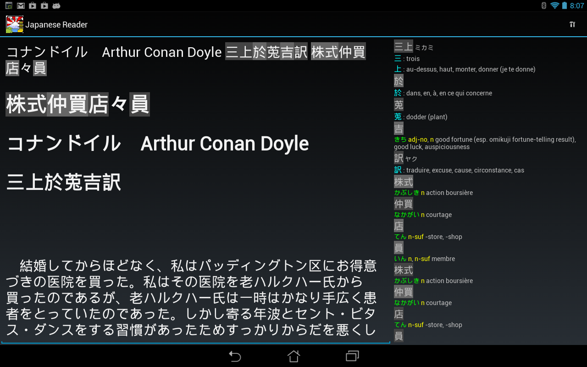587x367 pixels.
Task: Tap the highlighted character 員 under the top line
Action: [40, 68]
